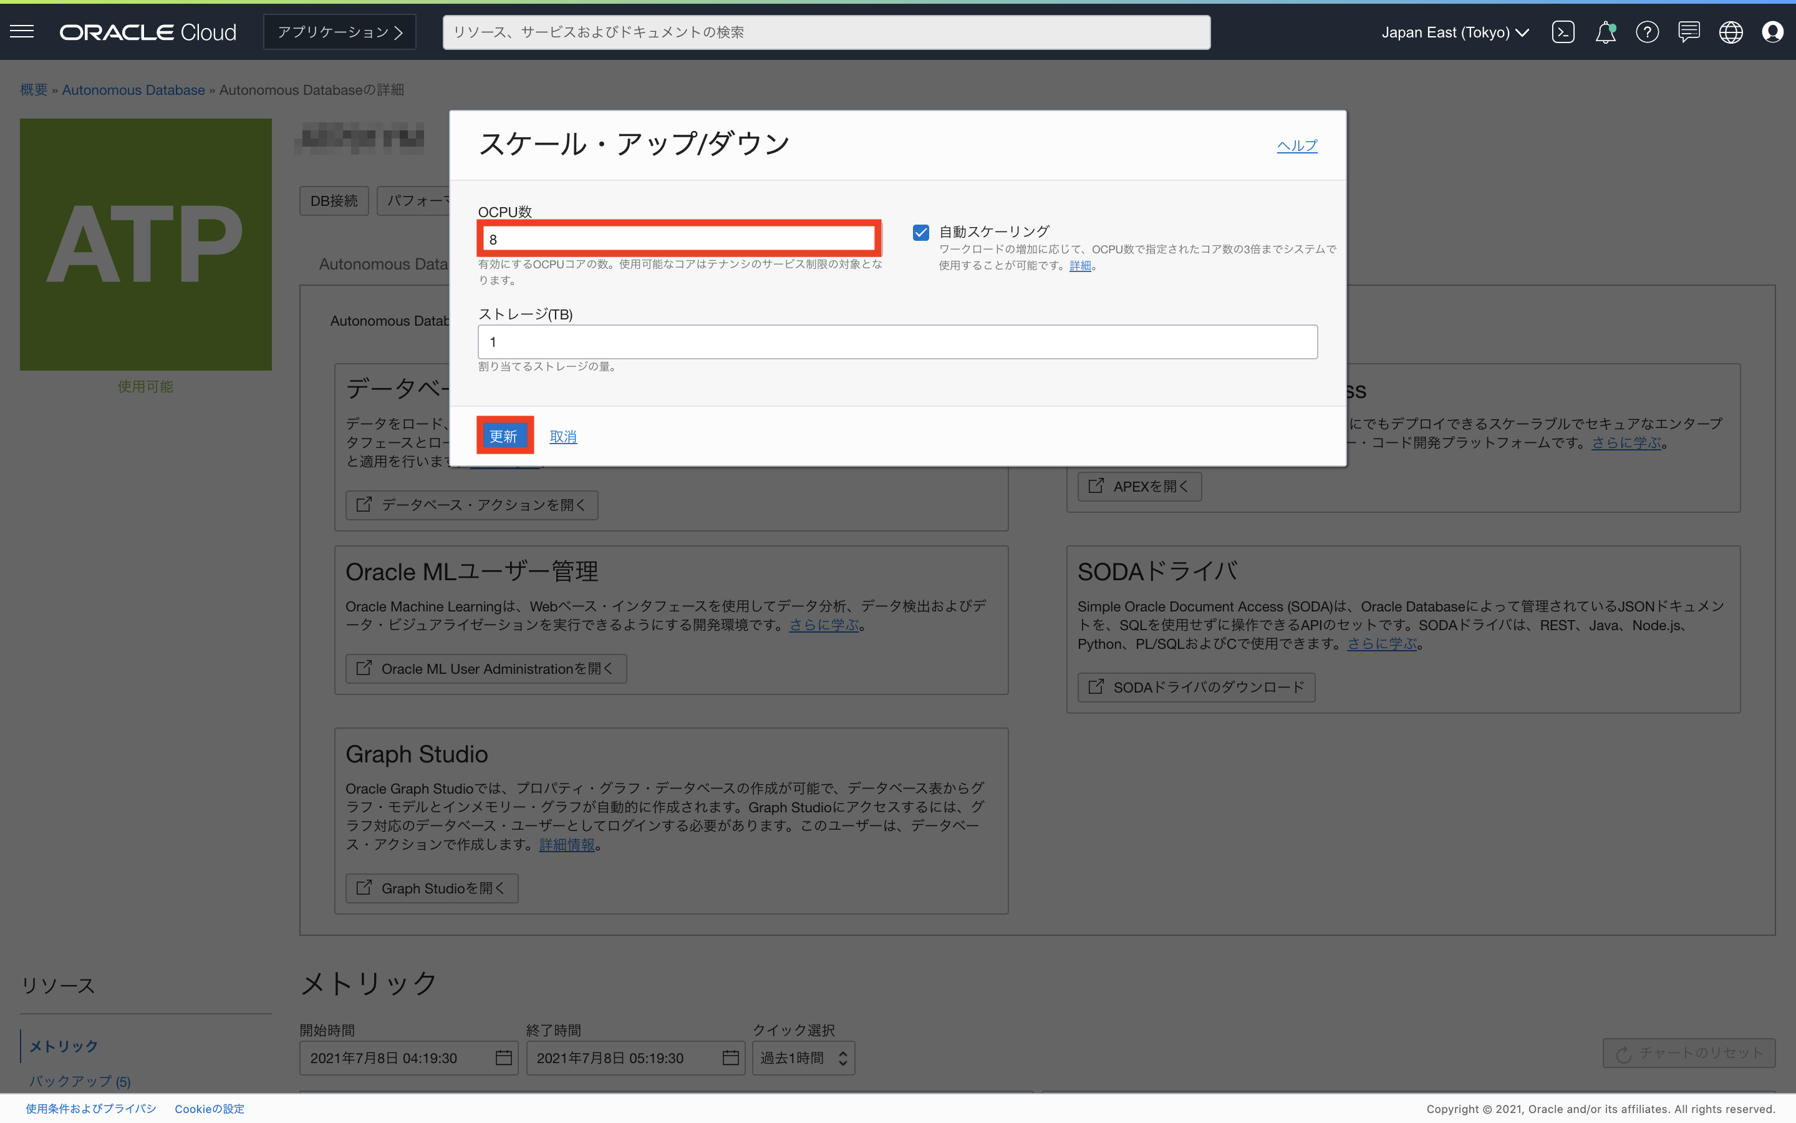1796x1123 pixels.
Task: Open the hamburger navigation menu
Action: coord(22,31)
